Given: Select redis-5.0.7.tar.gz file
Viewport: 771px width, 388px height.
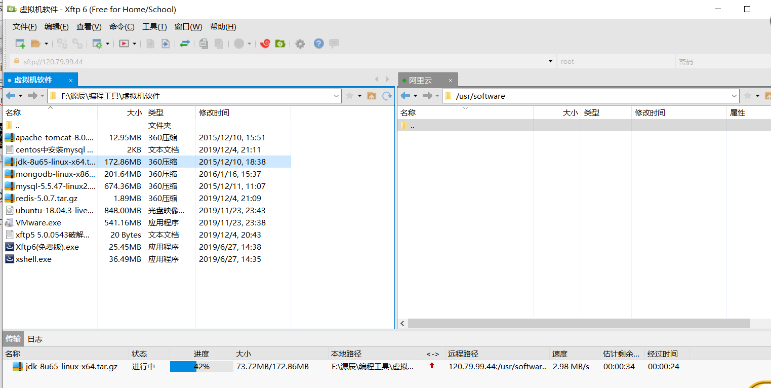Looking at the screenshot, I should coord(147,198).
